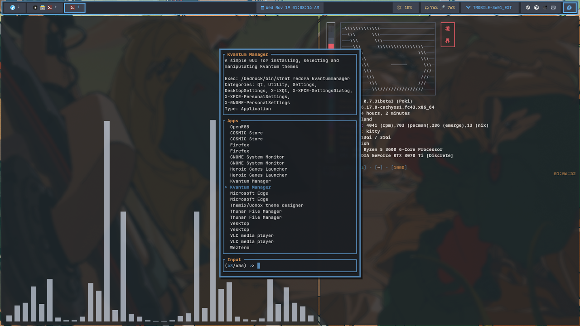Click the GameMode cube tray icon
This screenshot has width=580, height=326.
536,7
